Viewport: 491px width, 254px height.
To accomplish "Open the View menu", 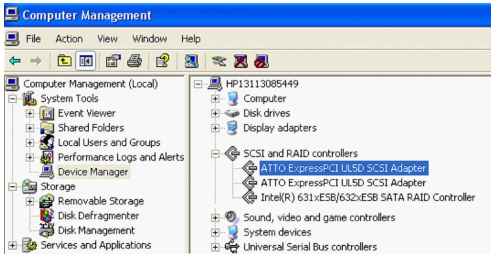I will [107, 39].
